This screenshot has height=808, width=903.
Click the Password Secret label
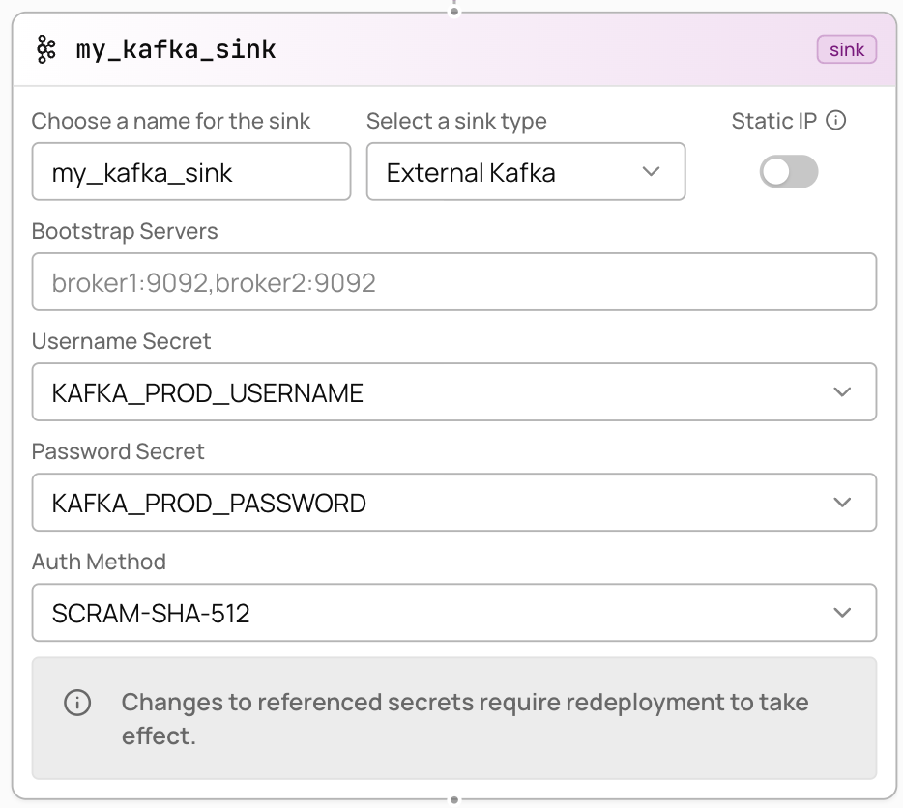(x=118, y=451)
